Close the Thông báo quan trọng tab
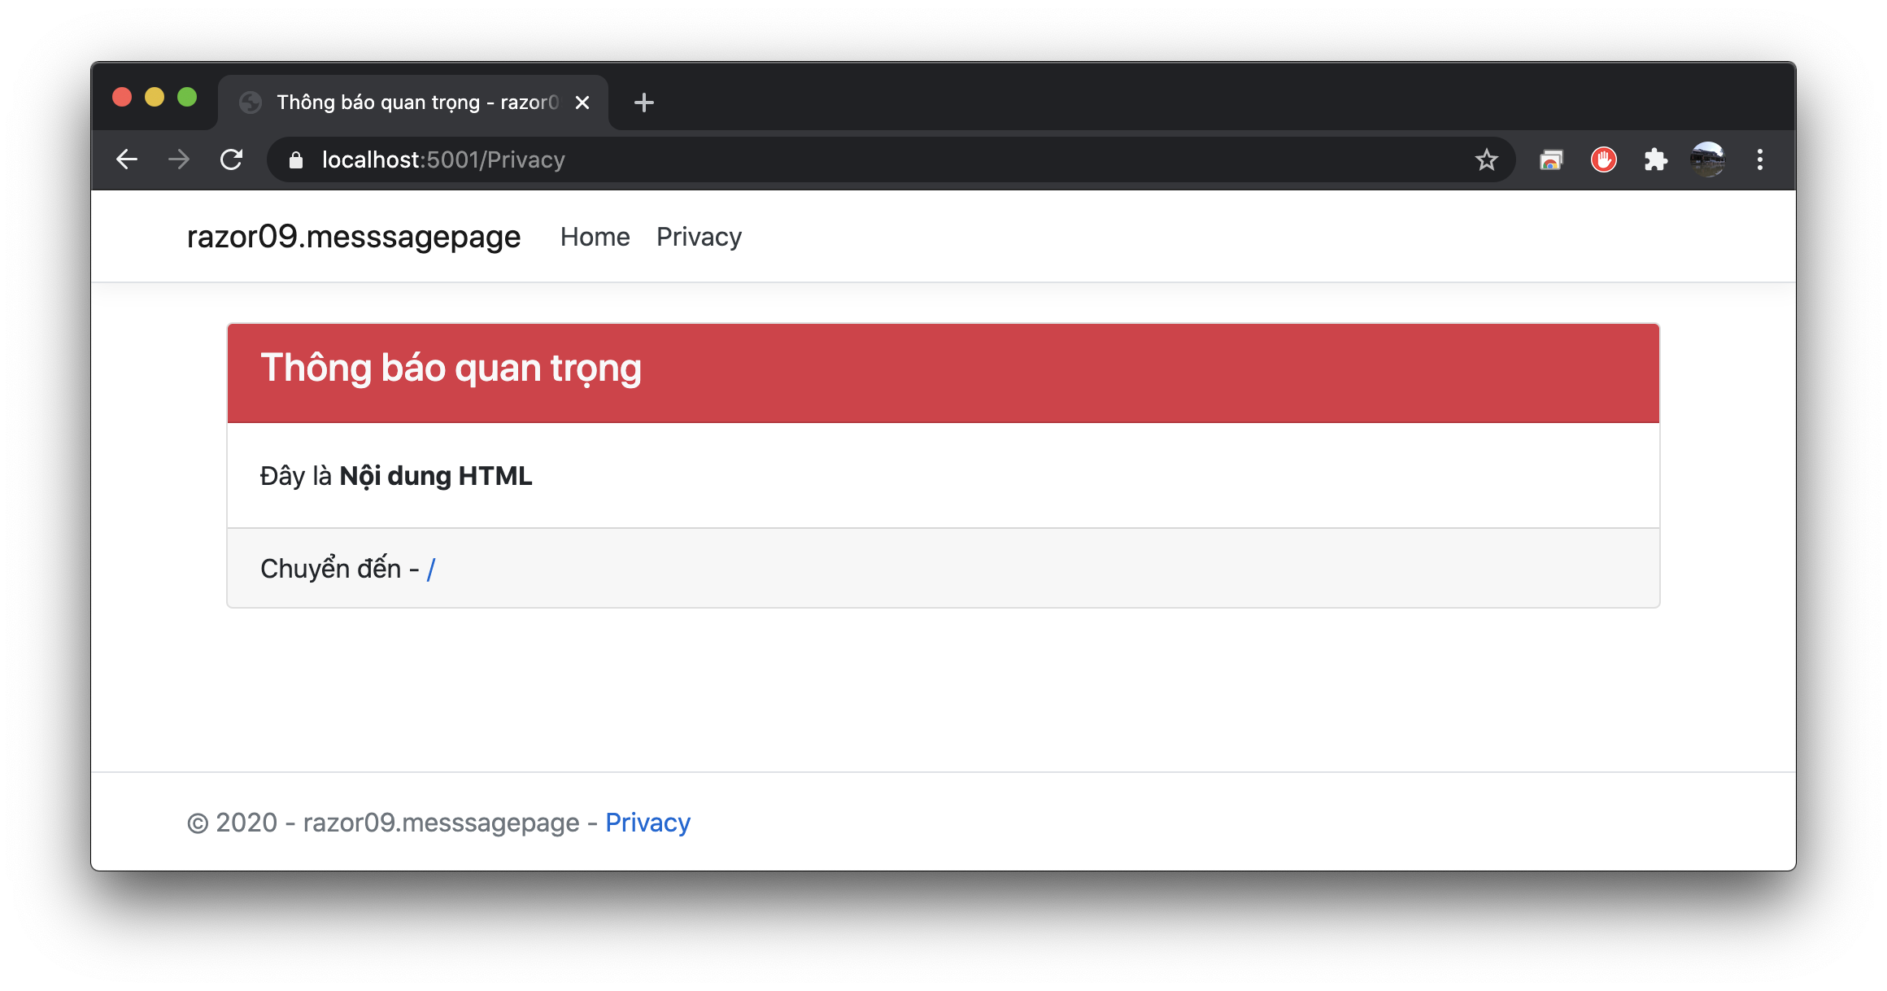 [x=582, y=103]
